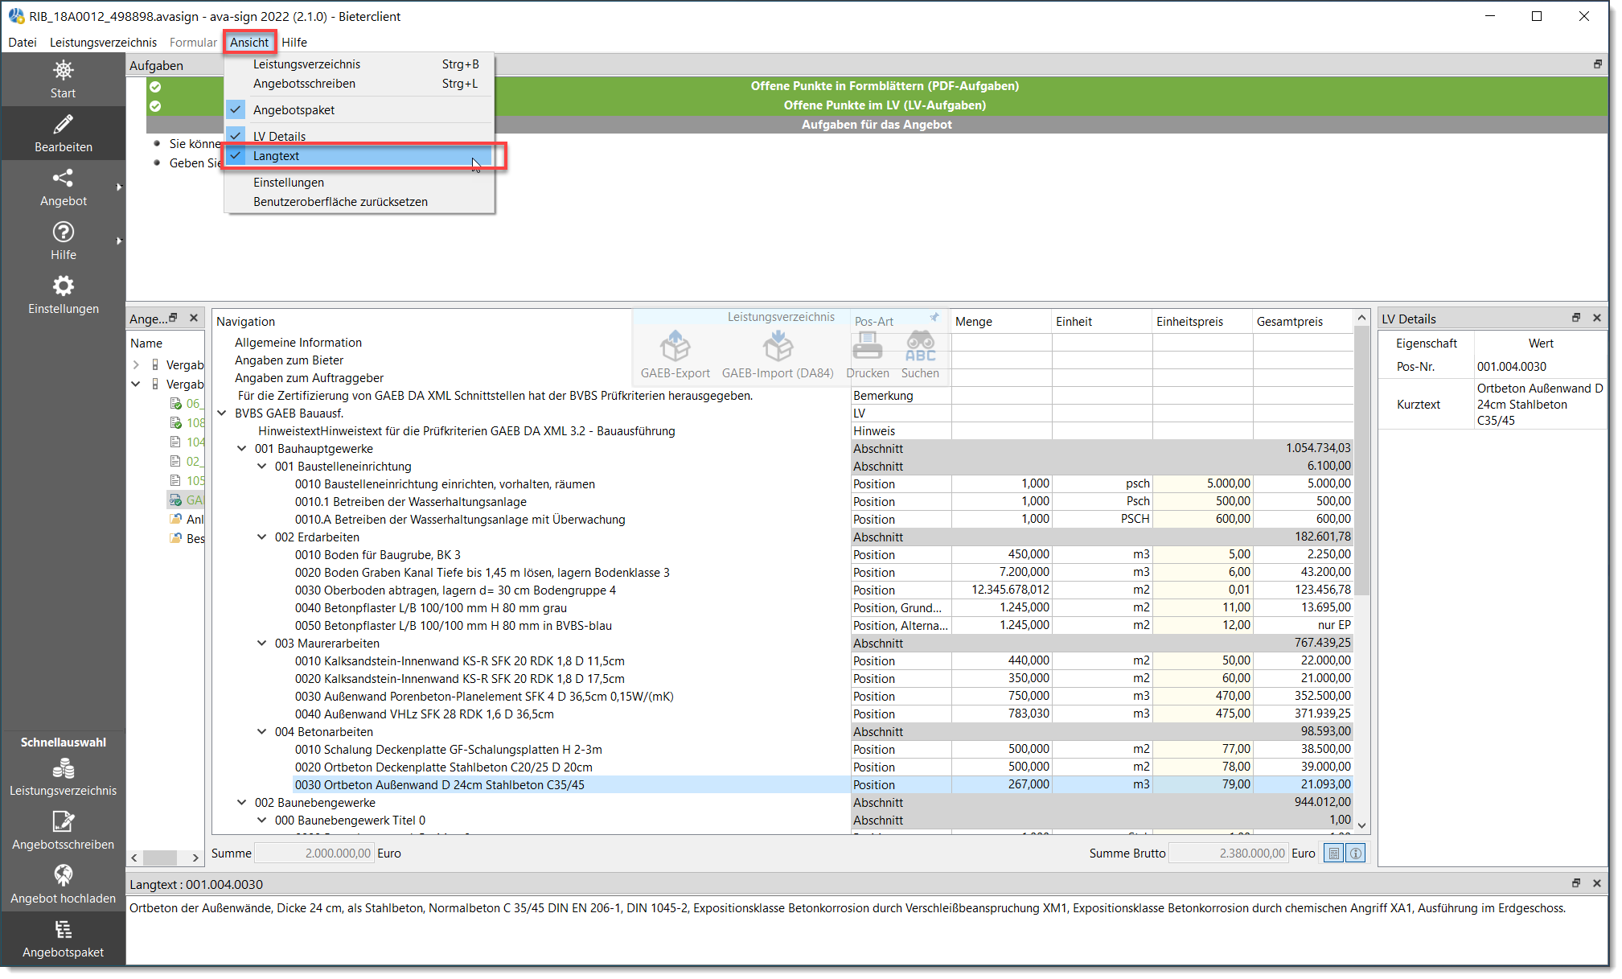Open the Leistungsverzeichnis menu in menu bar
Viewport: 1622px width, 979px height.
click(x=103, y=43)
